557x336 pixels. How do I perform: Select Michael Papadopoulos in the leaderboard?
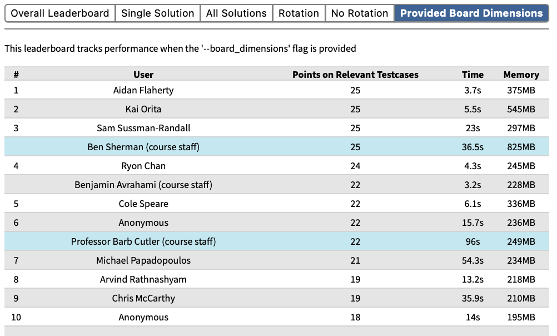(x=143, y=260)
